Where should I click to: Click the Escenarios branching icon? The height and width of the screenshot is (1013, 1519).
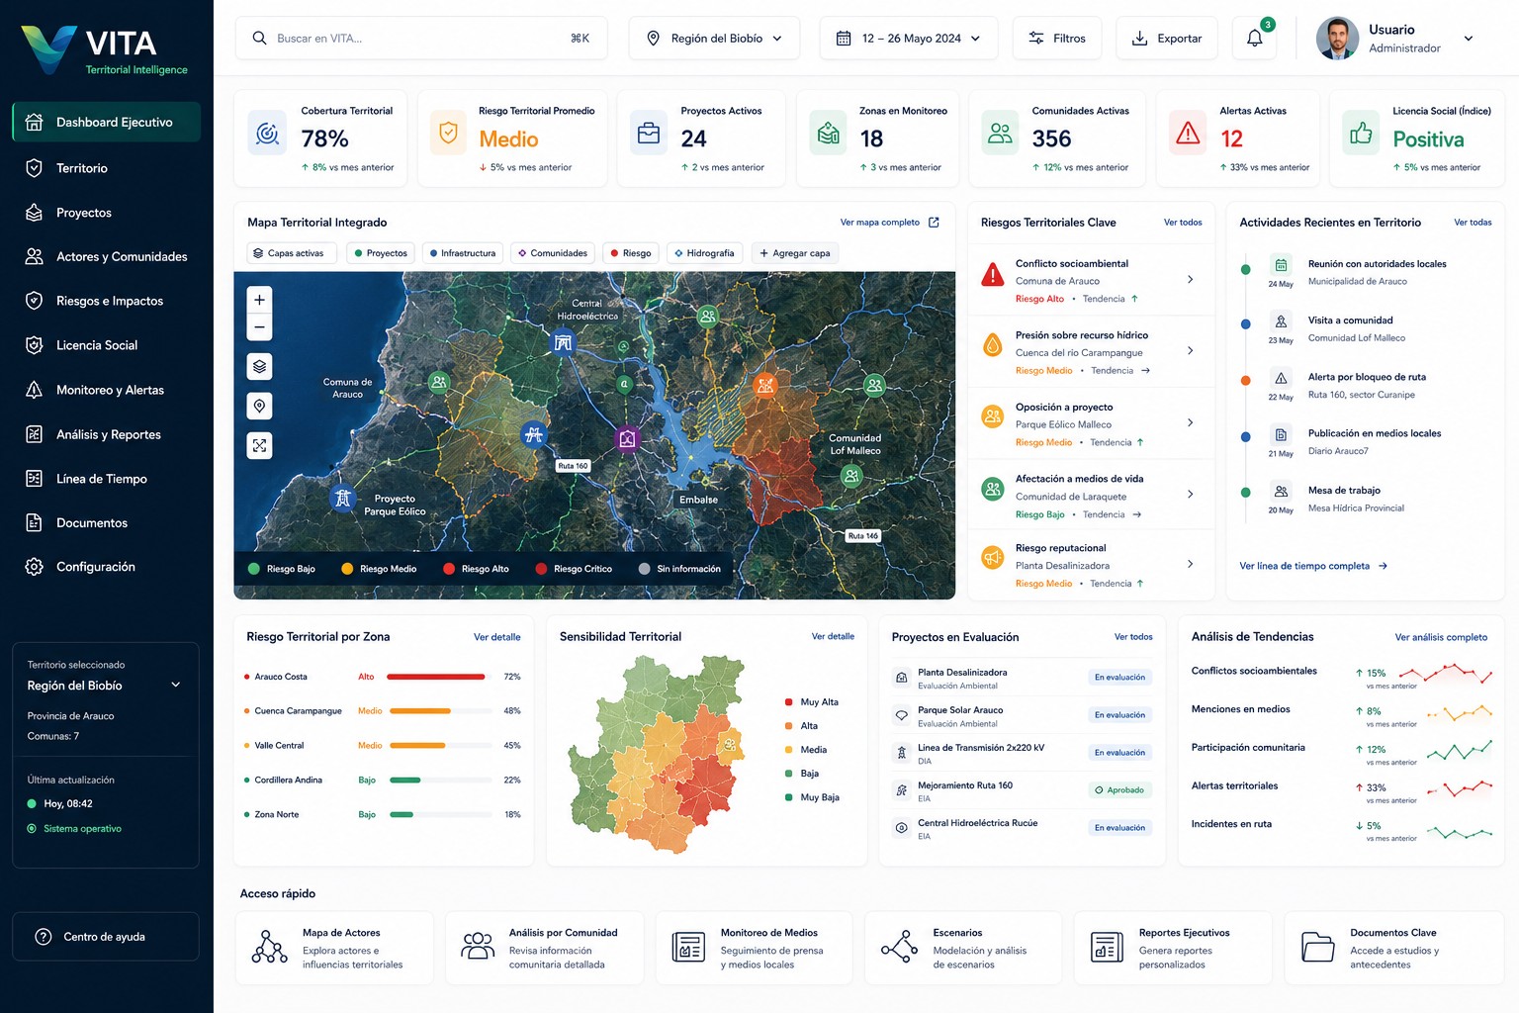coord(899,947)
